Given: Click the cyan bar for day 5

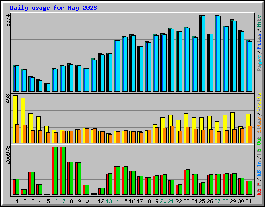Looking at the screenshot, I should 48,87.
